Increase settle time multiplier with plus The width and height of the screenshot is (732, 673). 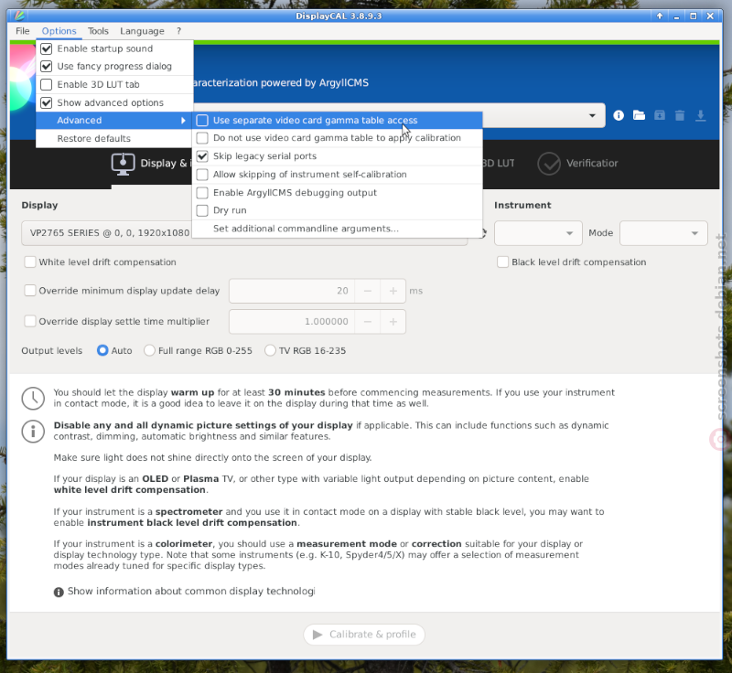[393, 322]
